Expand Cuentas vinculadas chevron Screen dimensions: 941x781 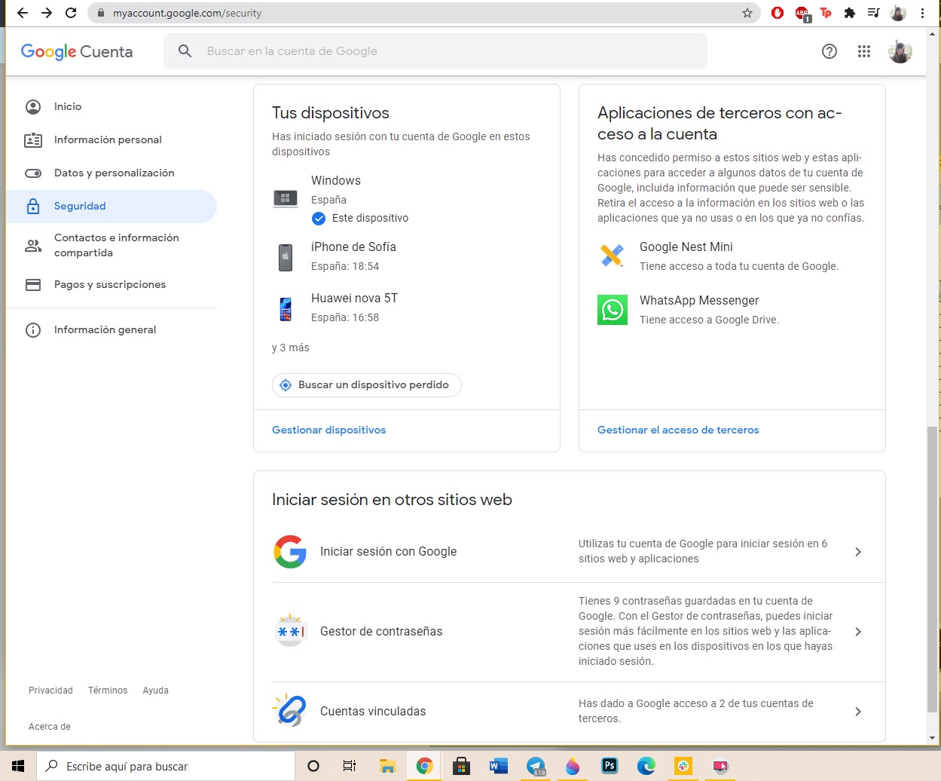(858, 712)
